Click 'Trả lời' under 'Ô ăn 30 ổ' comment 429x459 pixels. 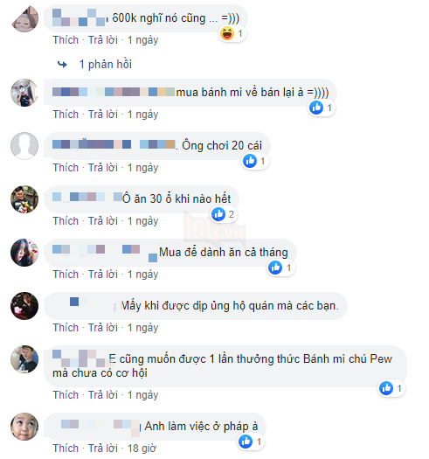point(103,221)
